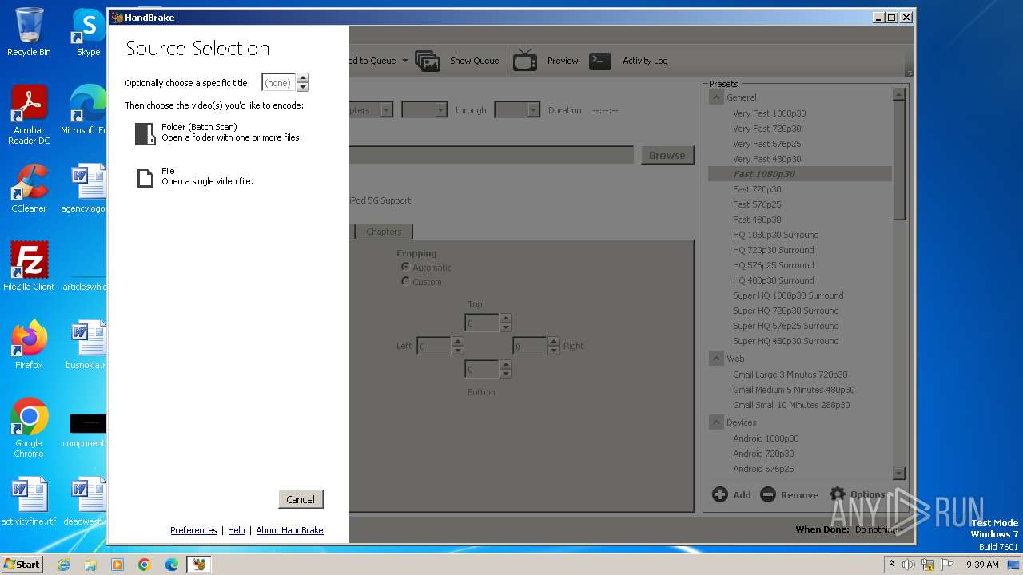Collapse the Web presets group
The width and height of the screenshot is (1023, 575).
pyautogui.click(x=716, y=359)
